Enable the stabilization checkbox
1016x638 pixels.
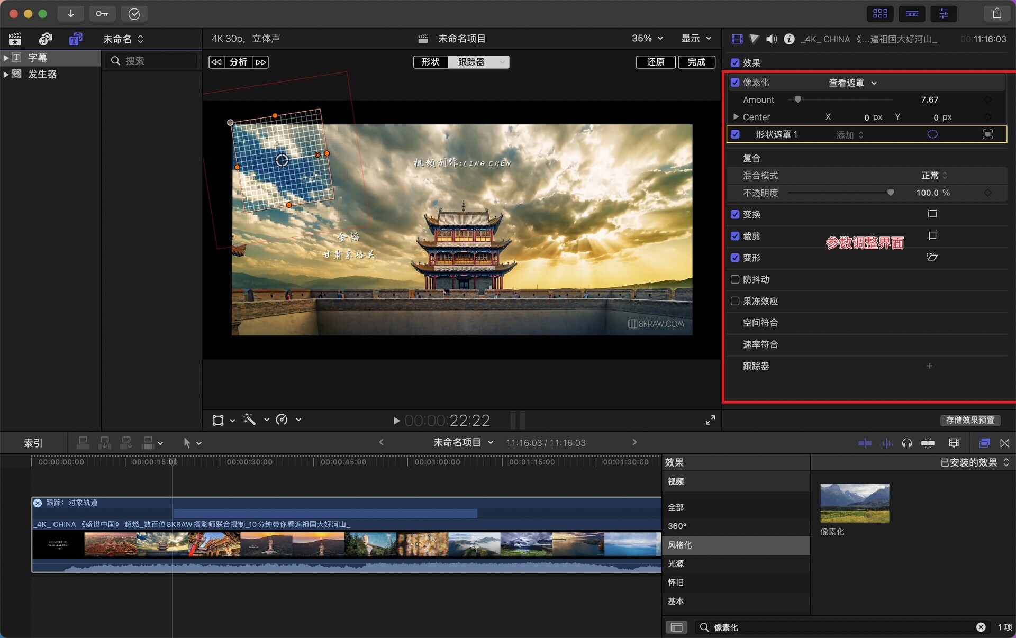coord(736,279)
